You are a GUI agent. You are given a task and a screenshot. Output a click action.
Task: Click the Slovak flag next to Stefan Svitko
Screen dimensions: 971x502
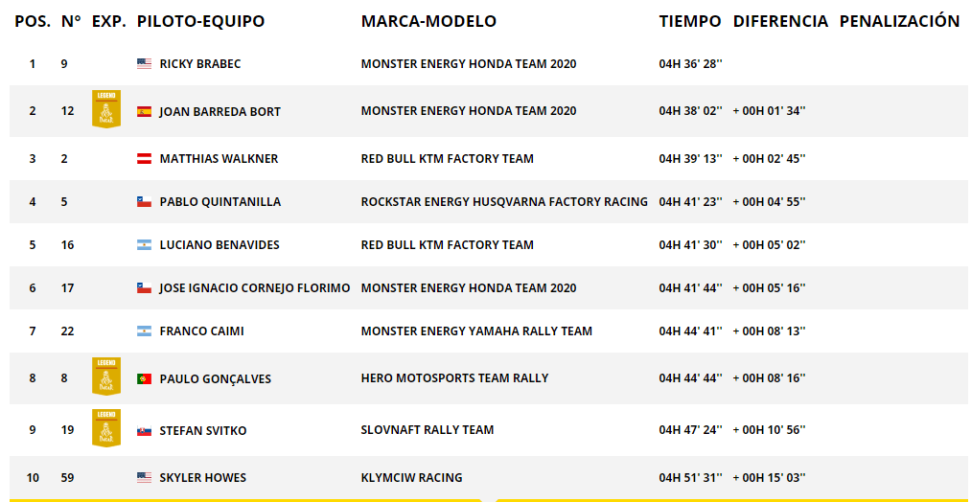tap(145, 431)
